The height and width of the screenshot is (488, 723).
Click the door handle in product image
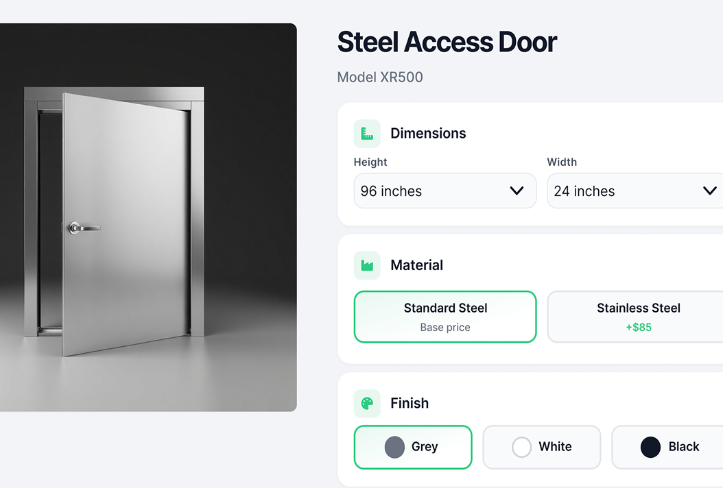84,227
